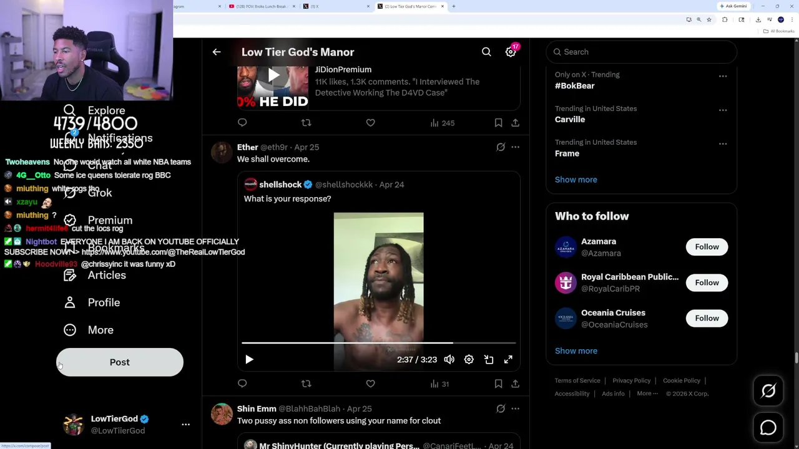This screenshot has height=449, width=799.
Task: Bookmark this page with the star icon
Action: click(709, 19)
